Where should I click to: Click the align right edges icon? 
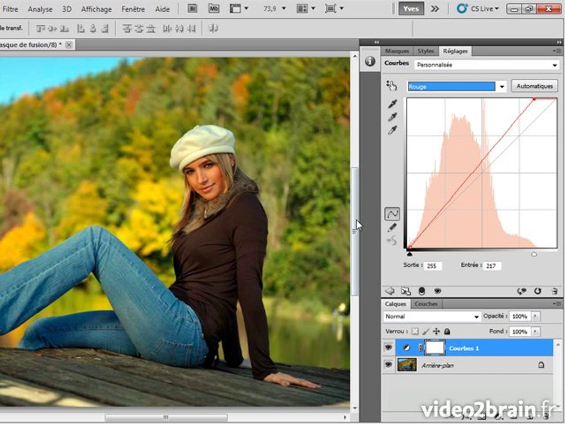105,28
